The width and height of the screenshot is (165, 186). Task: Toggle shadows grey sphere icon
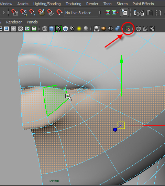[x=86, y=29]
